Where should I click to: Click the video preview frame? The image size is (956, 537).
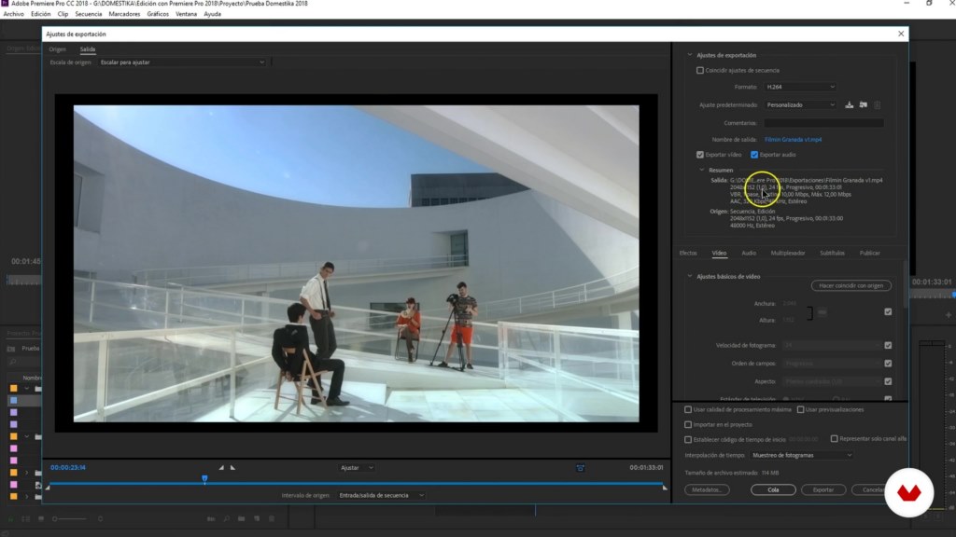click(357, 264)
